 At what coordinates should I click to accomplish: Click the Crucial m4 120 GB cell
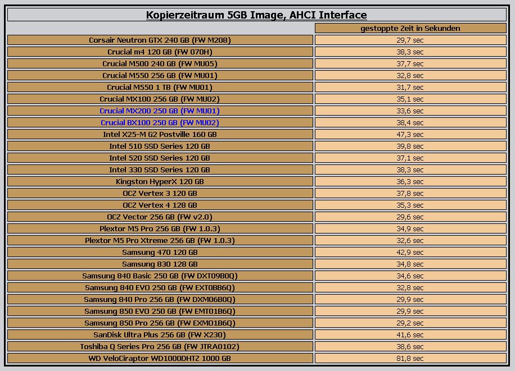[x=160, y=52]
